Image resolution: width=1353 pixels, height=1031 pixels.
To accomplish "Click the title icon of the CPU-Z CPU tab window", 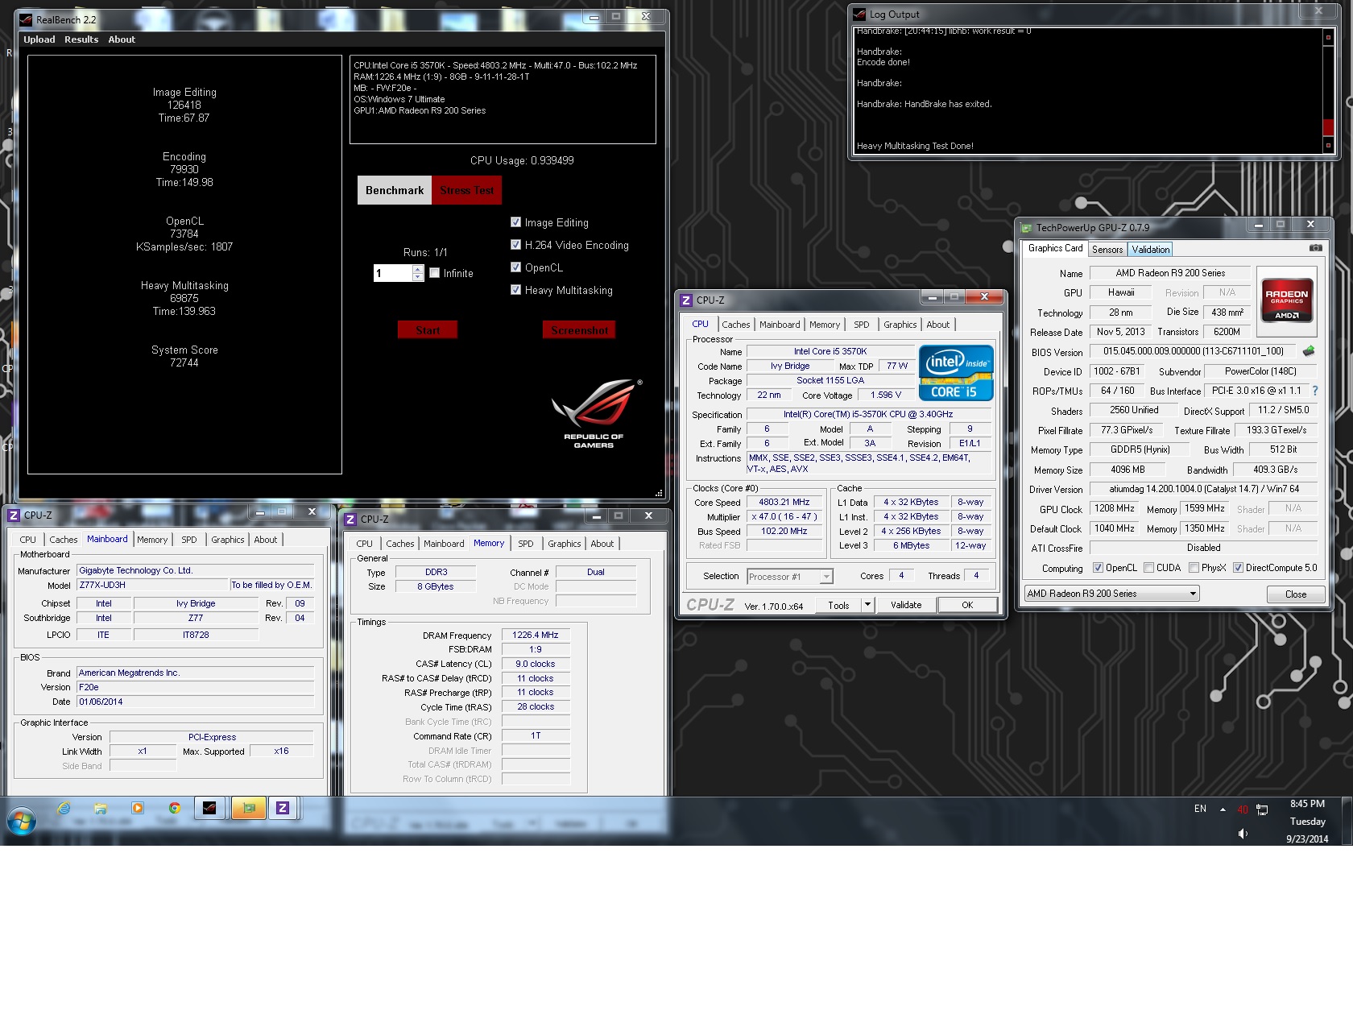I will tap(686, 300).
